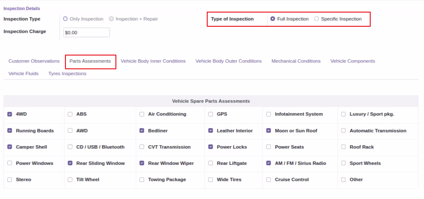424x199 pixels.
Task: Uncheck the Leather Interior checkbox
Action: [211, 131]
